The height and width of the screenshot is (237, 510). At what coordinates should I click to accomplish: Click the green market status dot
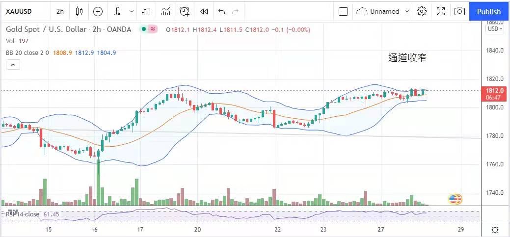tap(143, 29)
